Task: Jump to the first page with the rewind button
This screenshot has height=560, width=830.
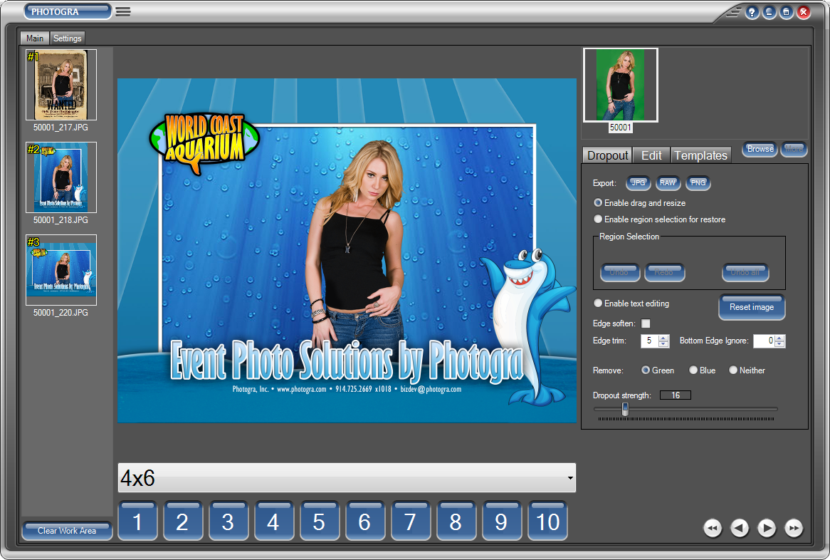Action: click(x=713, y=528)
